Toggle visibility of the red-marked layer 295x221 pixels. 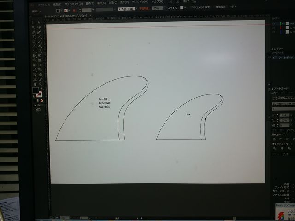tap(274, 28)
